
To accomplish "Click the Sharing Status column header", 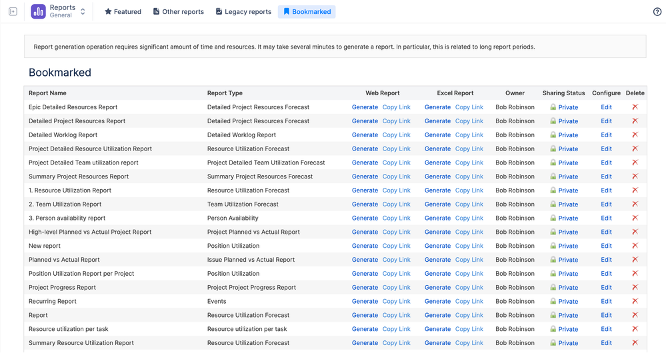I will (563, 93).
